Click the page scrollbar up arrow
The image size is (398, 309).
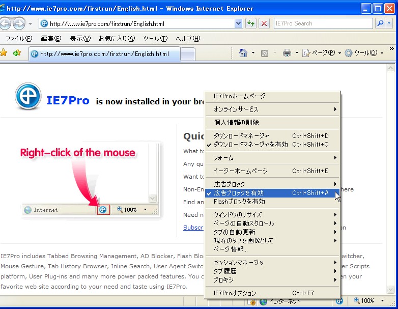[390, 68]
